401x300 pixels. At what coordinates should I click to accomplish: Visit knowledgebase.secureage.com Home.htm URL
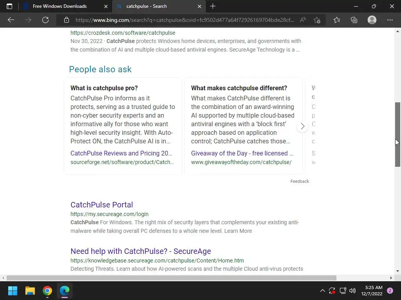pyautogui.click(x=157, y=261)
